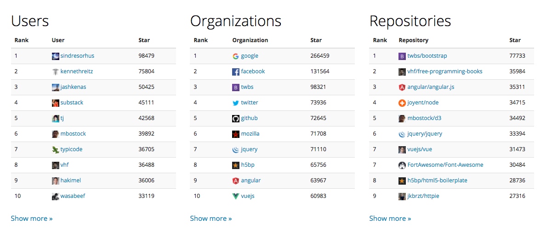Open typicode user profile link
The height and width of the screenshot is (241, 552).
coord(71,149)
